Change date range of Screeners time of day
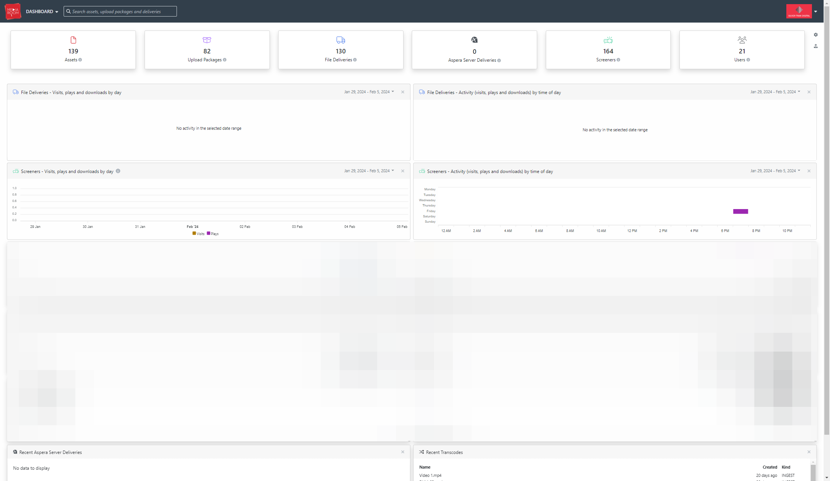The image size is (830, 481). pos(775,171)
